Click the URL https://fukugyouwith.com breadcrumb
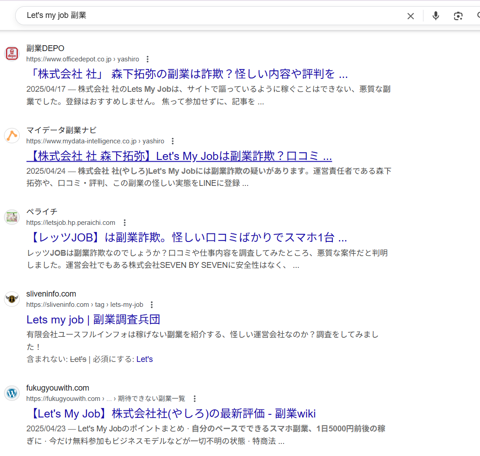Image resolution: width=480 pixels, height=456 pixels. (105, 399)
